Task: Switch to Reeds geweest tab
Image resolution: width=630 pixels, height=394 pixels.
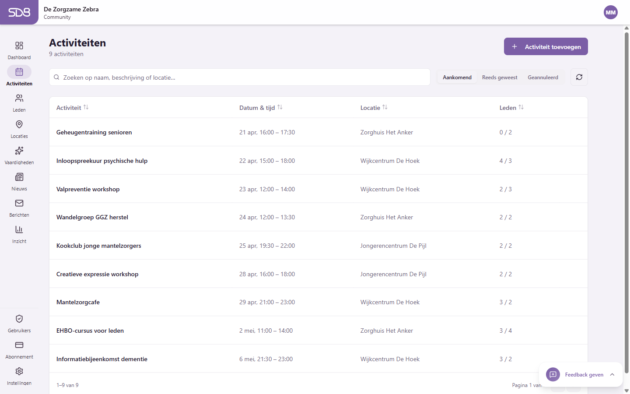Action: click(499, 77)
